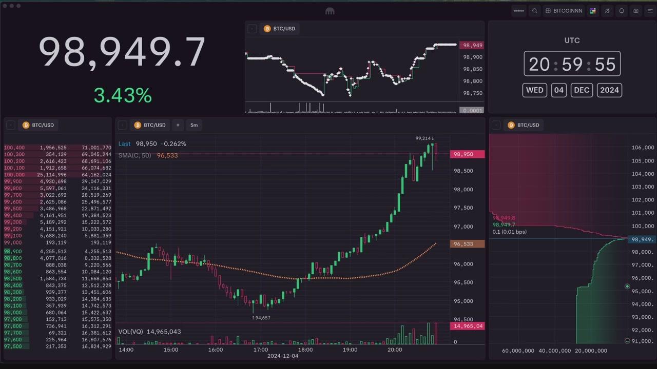Change the BTC/USD pair on the order book
The image size is (657, 369).
[38, 125]
